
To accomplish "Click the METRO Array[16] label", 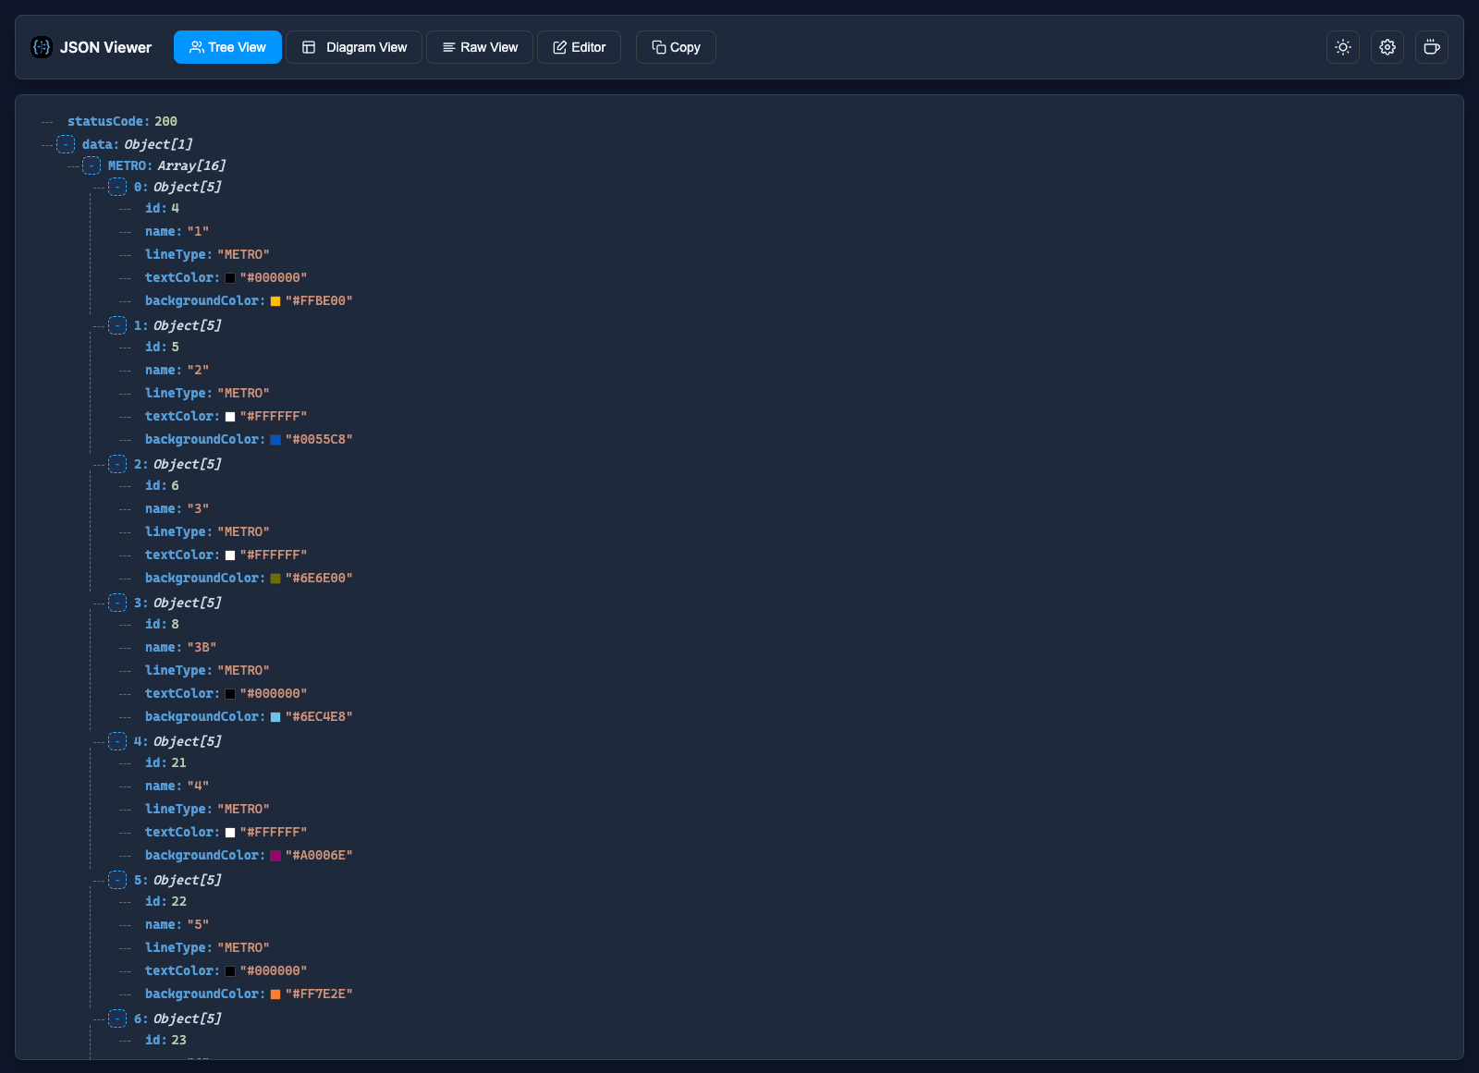I will (166, 165).
